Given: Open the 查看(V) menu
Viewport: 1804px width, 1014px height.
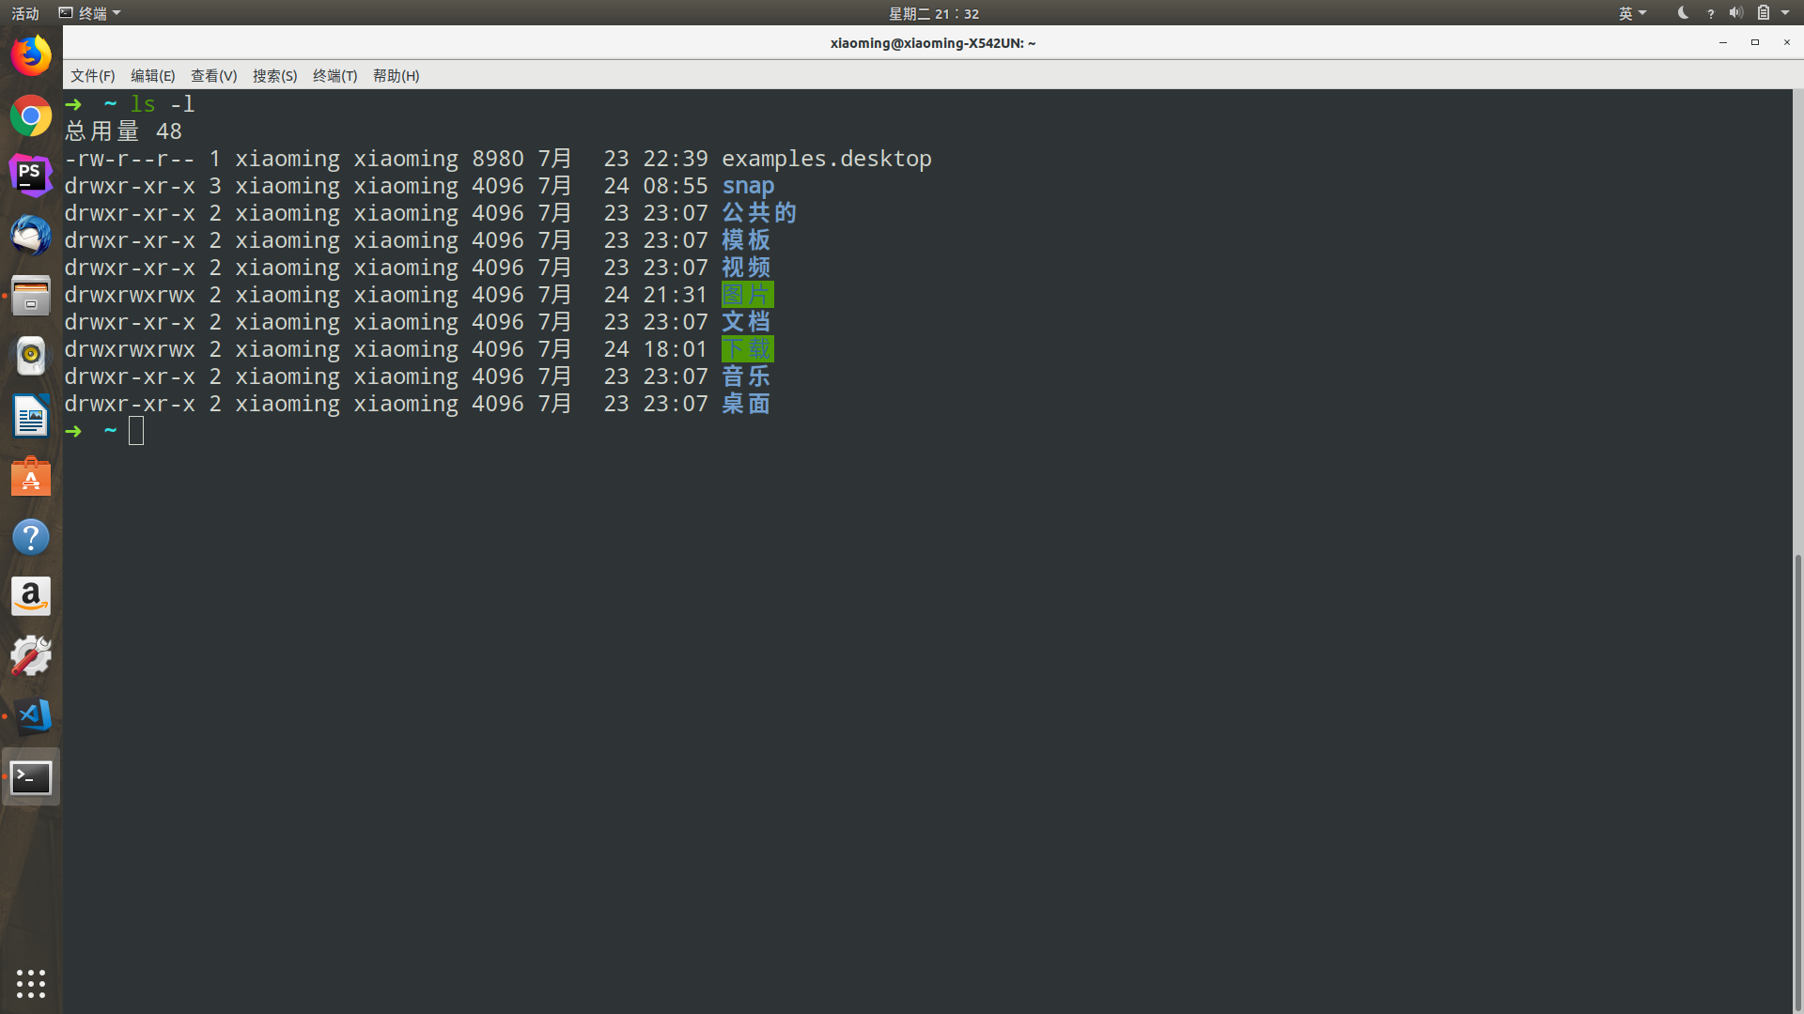Looking at the screenshot, I should 214,76.
